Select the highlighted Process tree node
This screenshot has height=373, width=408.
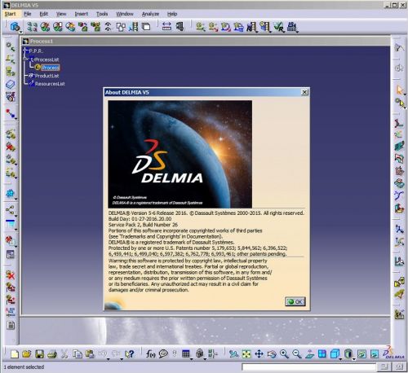[51, 68]
